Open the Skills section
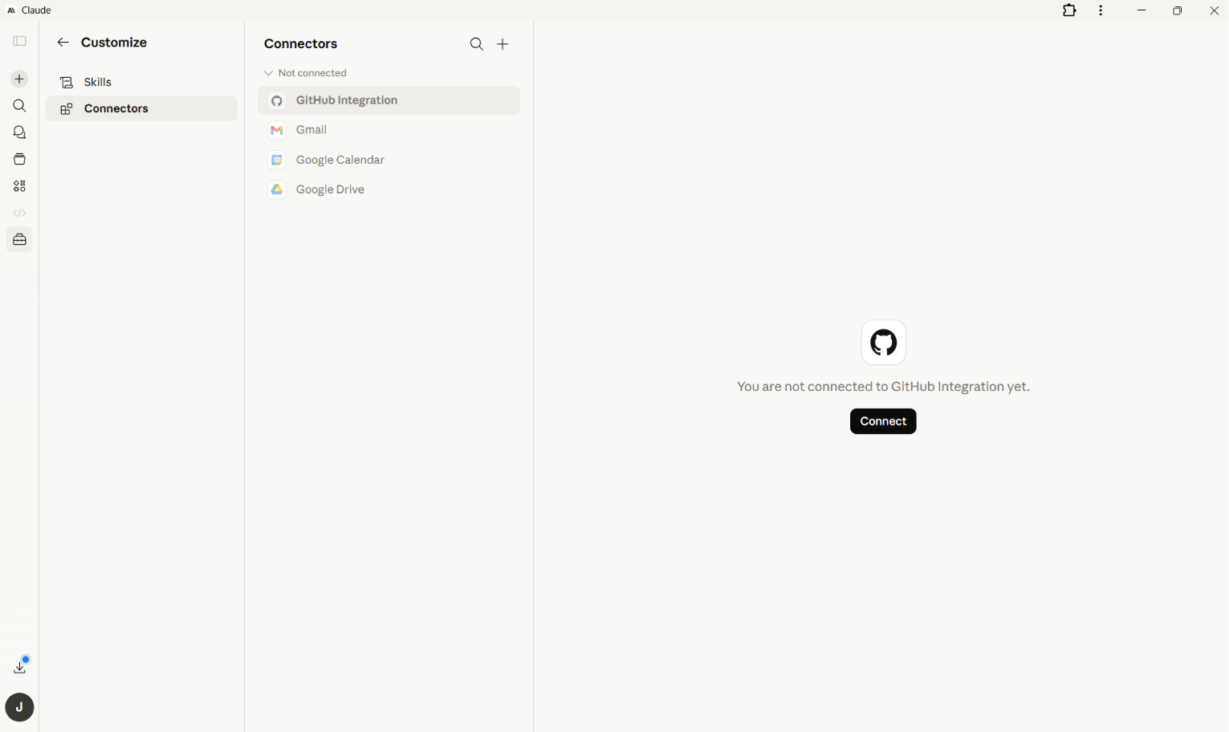The image size is (1229, 732). coord(141,82)
